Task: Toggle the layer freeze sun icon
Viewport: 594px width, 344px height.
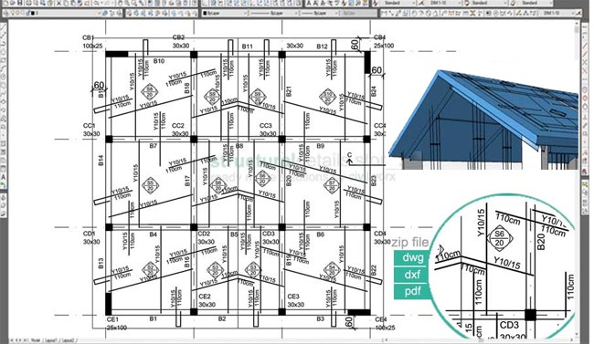Action: (17, 14)
